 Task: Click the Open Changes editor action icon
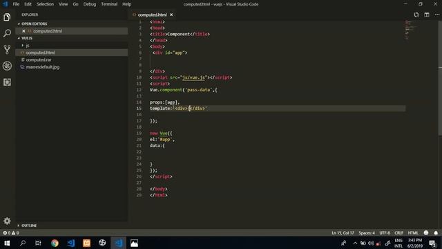416,15
